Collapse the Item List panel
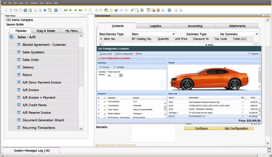 click(x=259, y=94)
